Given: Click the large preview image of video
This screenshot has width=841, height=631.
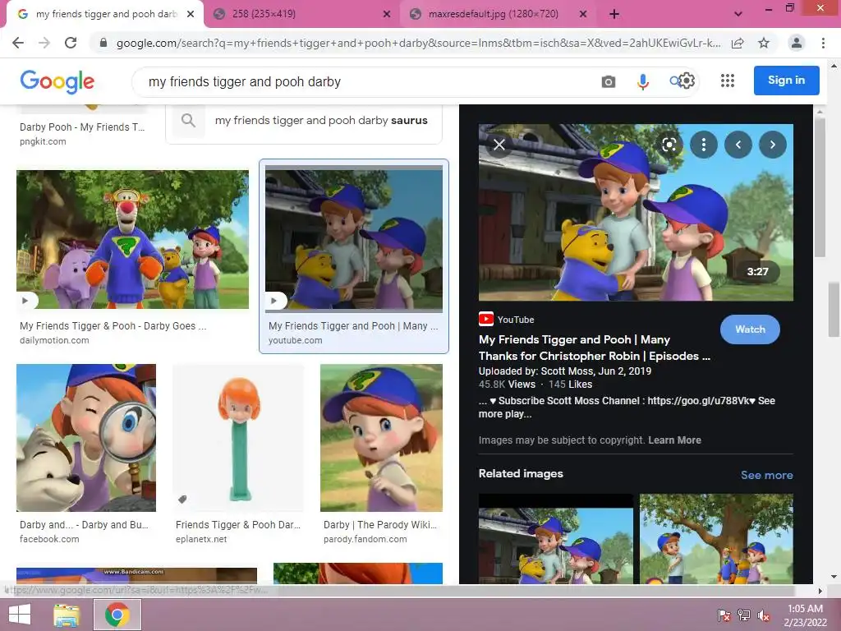Looking at the screenshot, I should click(636, 213).
